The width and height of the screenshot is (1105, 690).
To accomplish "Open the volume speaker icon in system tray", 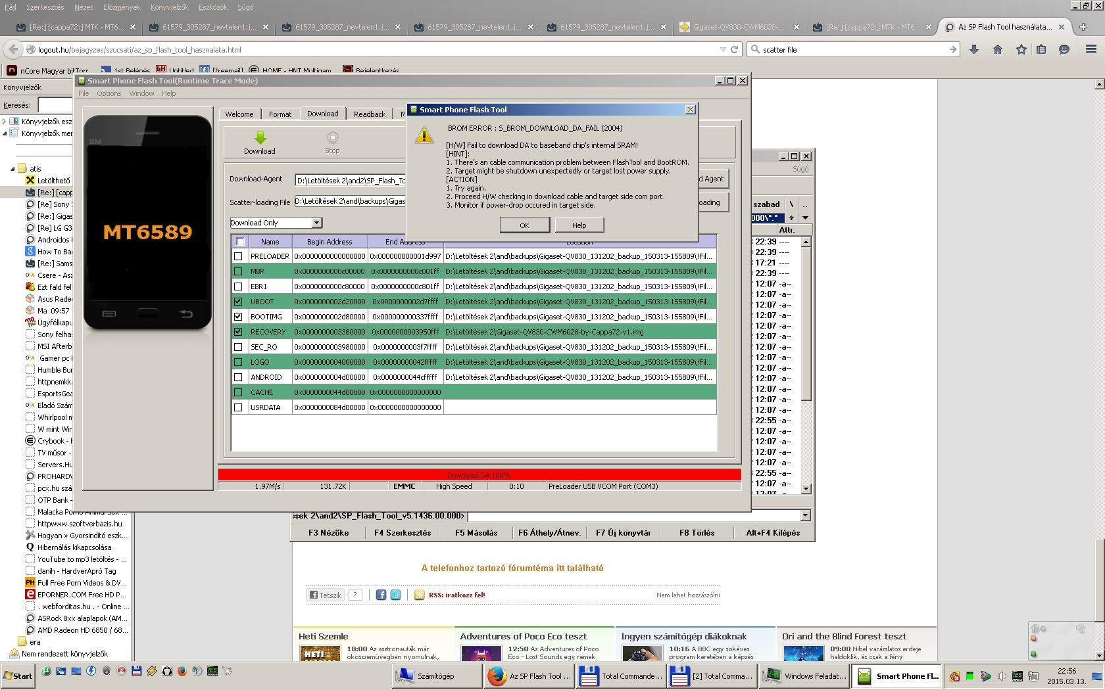I will coord(1002,676).
